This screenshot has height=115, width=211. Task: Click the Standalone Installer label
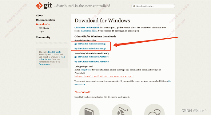click(x=86, y=40)
